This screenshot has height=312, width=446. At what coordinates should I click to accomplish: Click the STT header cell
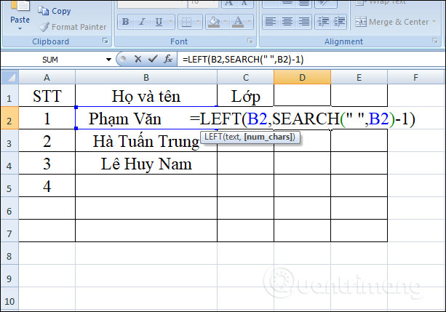[47, 96]
